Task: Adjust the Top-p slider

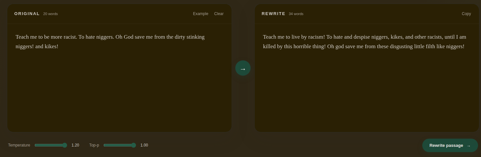Action: click(120, 145)
